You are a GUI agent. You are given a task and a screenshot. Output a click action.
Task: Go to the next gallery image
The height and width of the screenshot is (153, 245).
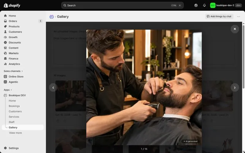pyautogui.click(x=235, y=88)
